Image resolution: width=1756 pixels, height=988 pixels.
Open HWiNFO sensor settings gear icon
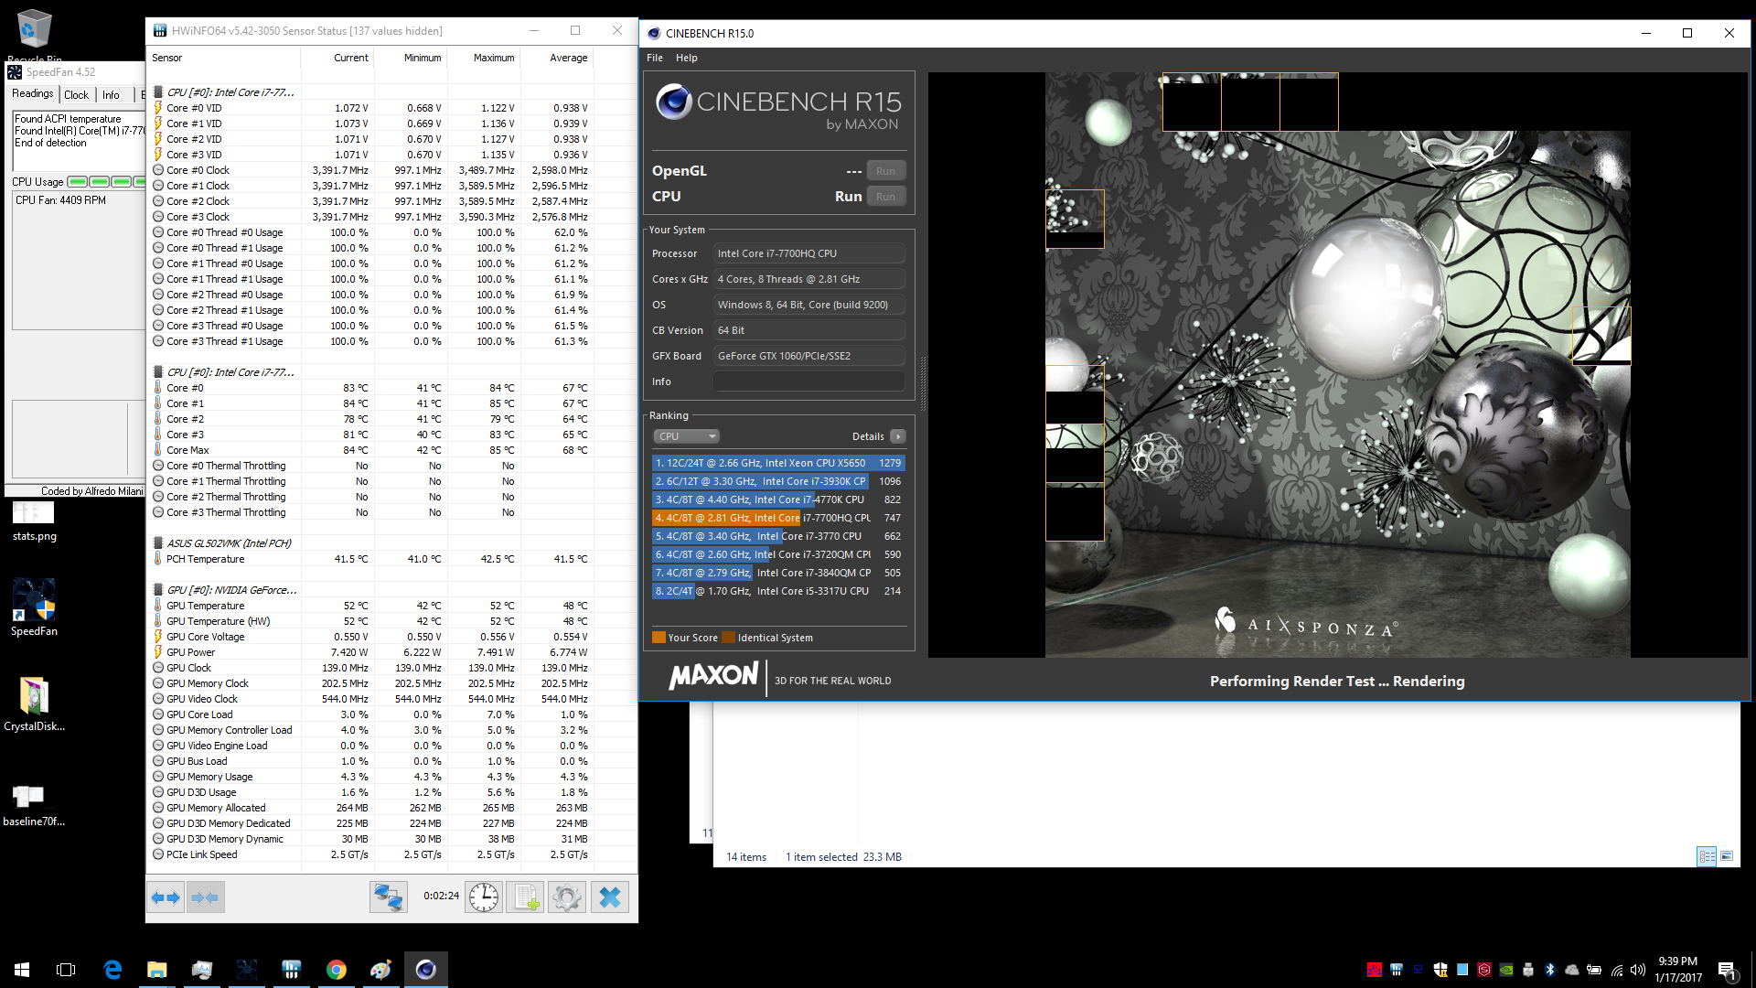[x=567, y=897]
